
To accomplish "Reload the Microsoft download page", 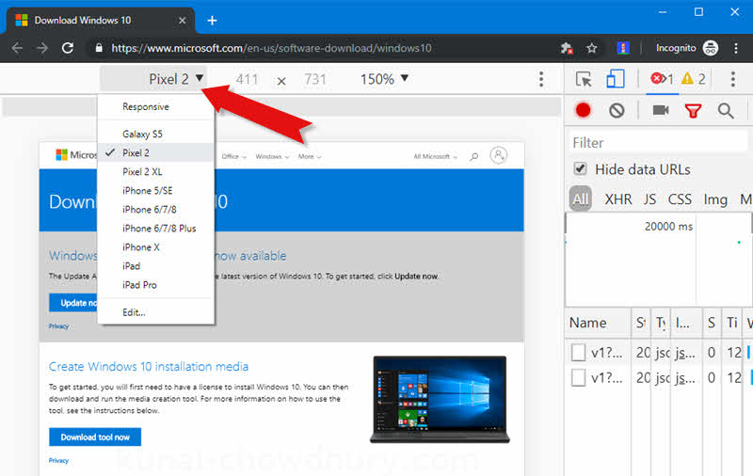I will click(x=68, y=48).
